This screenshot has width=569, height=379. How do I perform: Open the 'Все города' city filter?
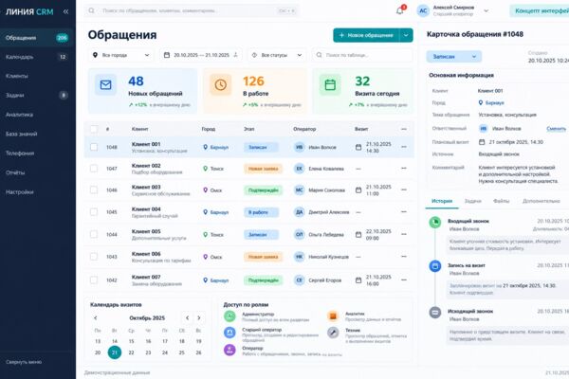(120, 55)
